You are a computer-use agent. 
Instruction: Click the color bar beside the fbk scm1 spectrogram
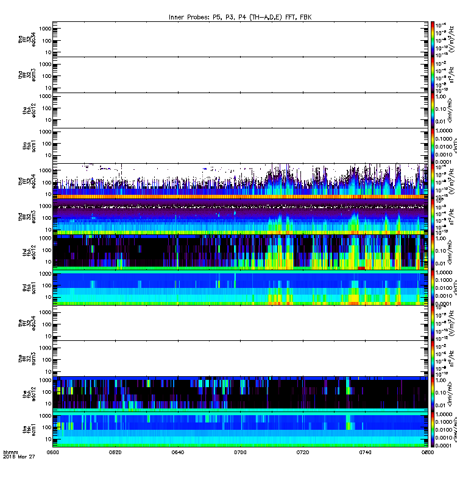[x=433, y=429]
